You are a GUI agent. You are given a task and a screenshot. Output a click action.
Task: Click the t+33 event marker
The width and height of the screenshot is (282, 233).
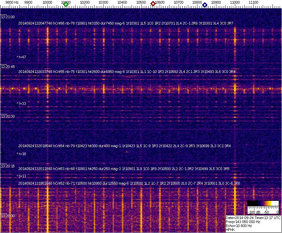22,103
